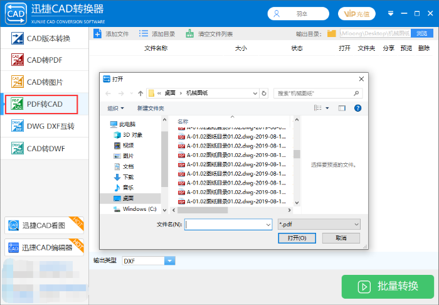The image size is (439, 305).
Task: Select 视频 folder in the tree
Action: [124, 146]
